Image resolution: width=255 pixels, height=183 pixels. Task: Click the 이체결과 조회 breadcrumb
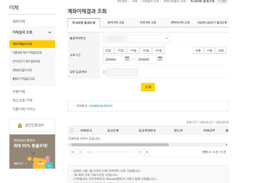(x=150, y=1)
